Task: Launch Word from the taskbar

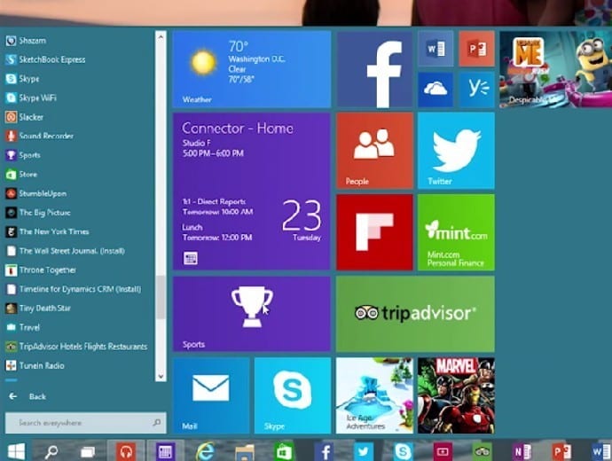Action: (600, 451)
